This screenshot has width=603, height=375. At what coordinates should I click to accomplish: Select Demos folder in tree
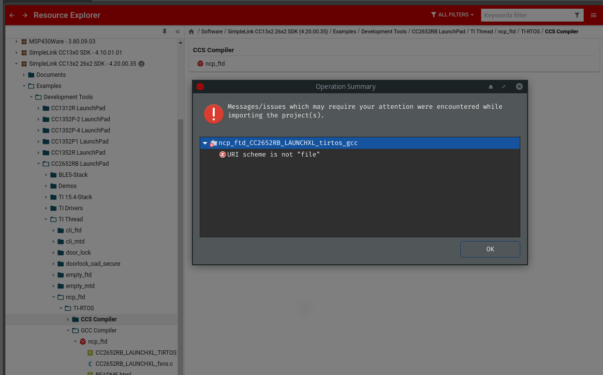(x=68, y=186)
